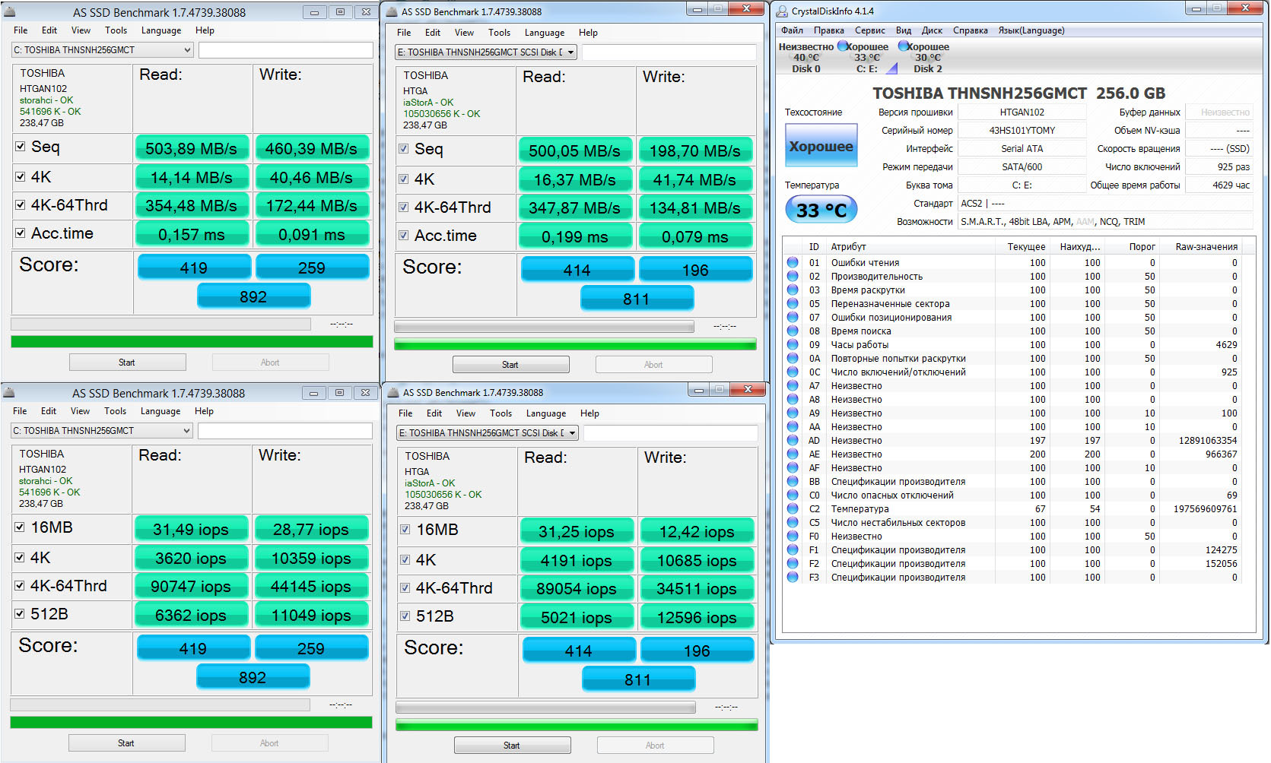
Task: Click the AS SSD title icon in the C: MB/s window
Action: [10, 11]
